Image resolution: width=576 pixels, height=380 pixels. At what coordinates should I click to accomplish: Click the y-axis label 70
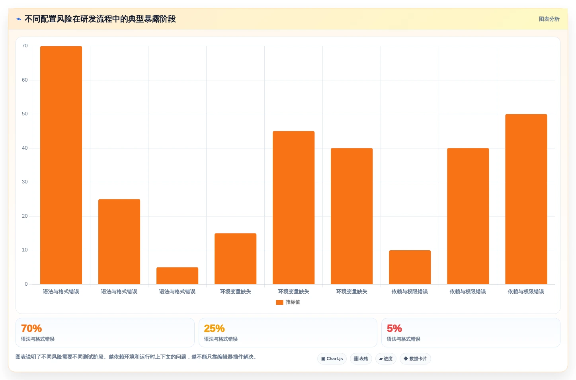[25, 46]
